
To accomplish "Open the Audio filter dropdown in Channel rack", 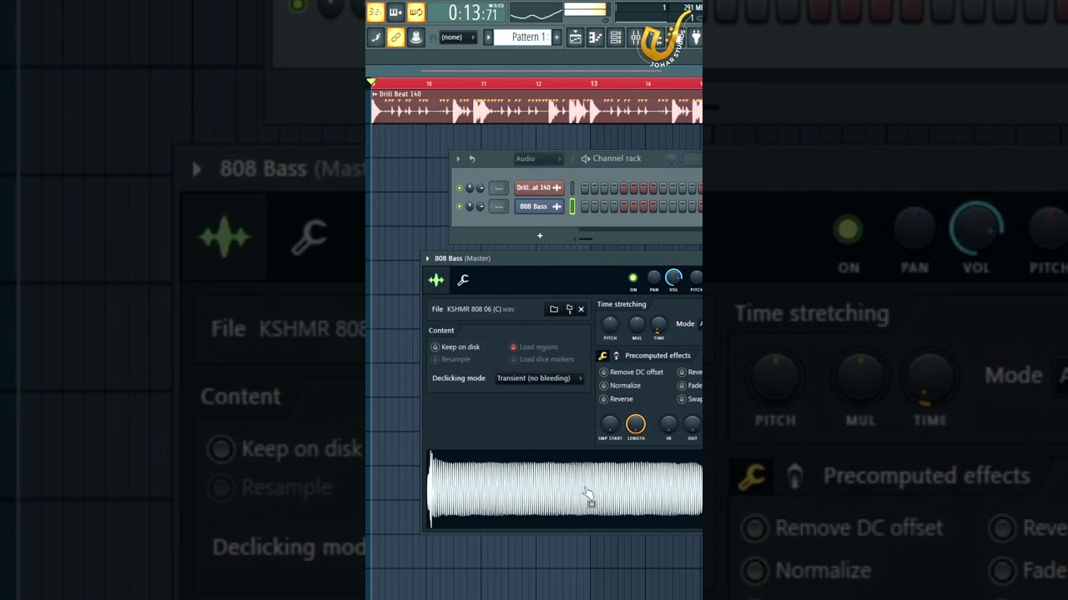I will click(538, 159).
